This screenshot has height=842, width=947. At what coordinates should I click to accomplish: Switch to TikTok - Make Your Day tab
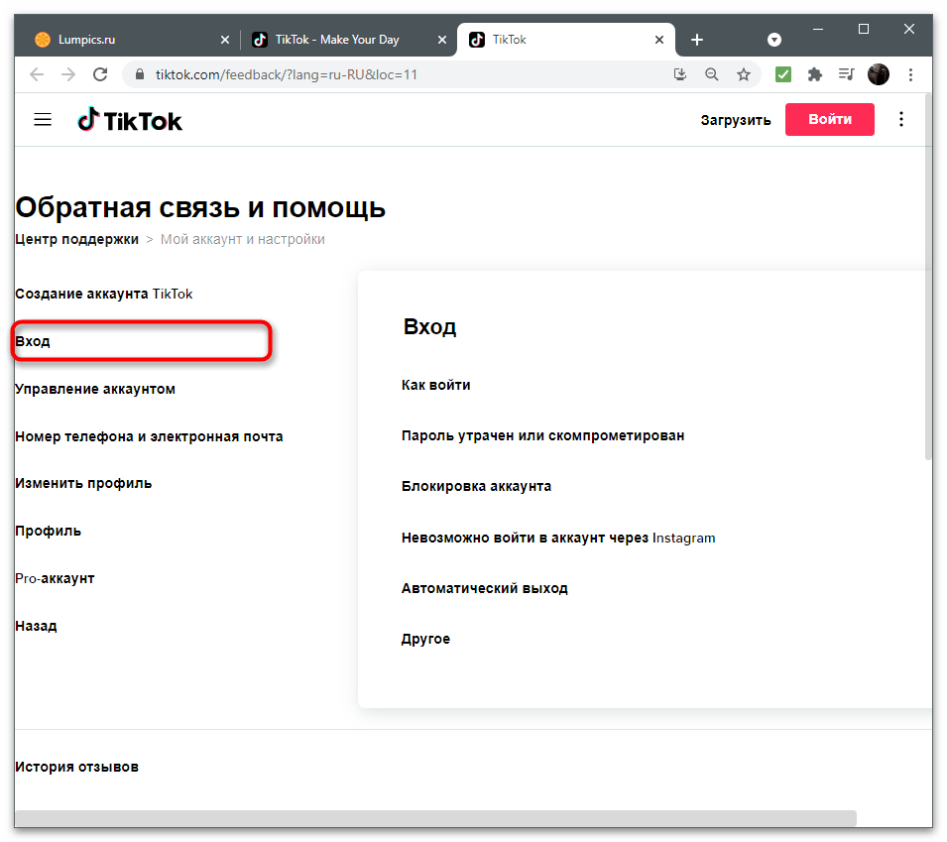(x=349, y=40)
